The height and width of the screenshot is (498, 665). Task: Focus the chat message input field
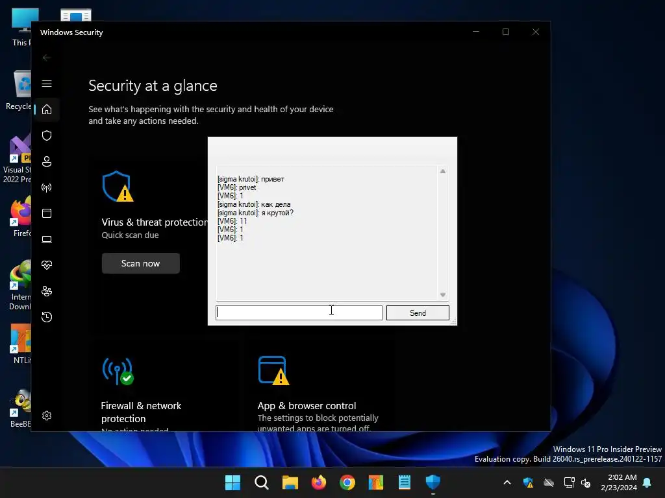[299, 313]
